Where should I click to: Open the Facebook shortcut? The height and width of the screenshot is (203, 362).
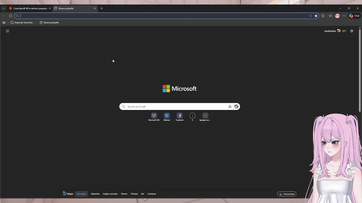click(180, 117)
